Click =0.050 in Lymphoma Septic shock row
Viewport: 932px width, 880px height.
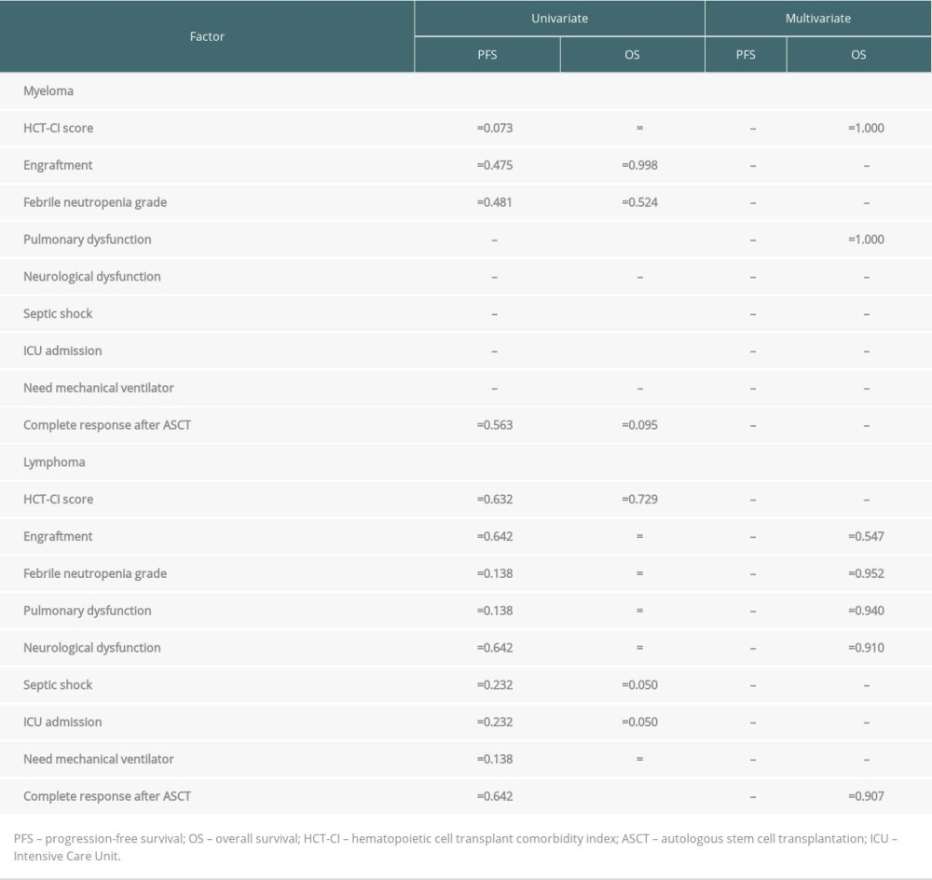(x=639, y=685)
